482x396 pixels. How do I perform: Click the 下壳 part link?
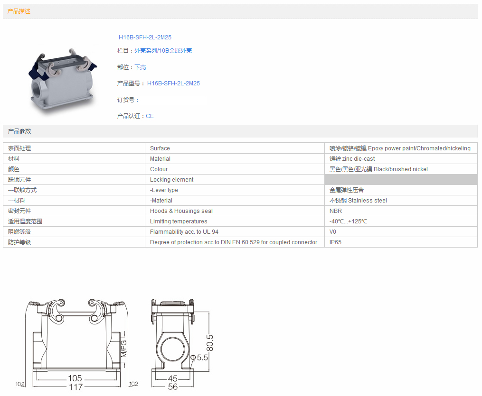click(140, 67)
